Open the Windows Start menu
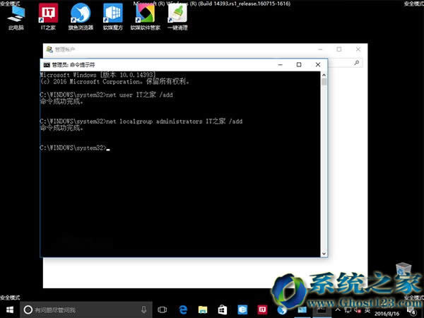 [9, 310]
